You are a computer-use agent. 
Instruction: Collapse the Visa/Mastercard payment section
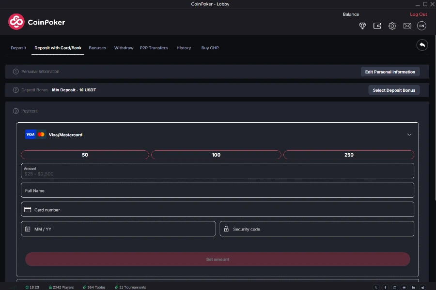click(409, 135)
